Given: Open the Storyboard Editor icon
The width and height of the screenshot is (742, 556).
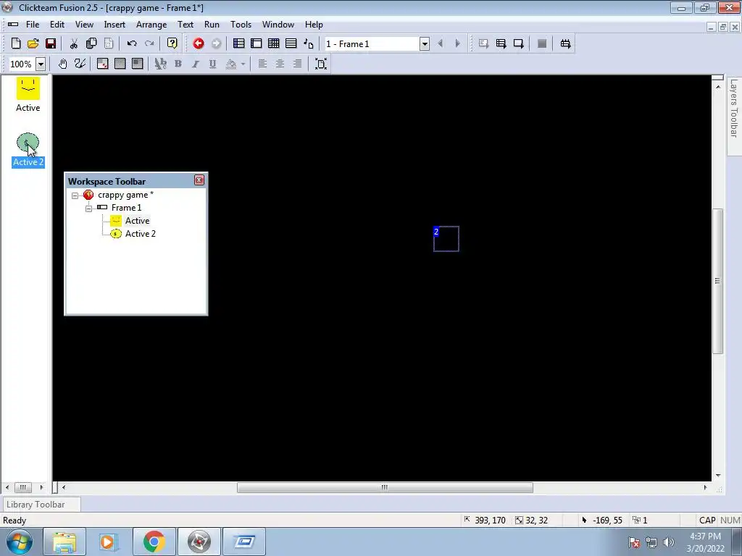Looking at the screenshot, I should [238, 43].
